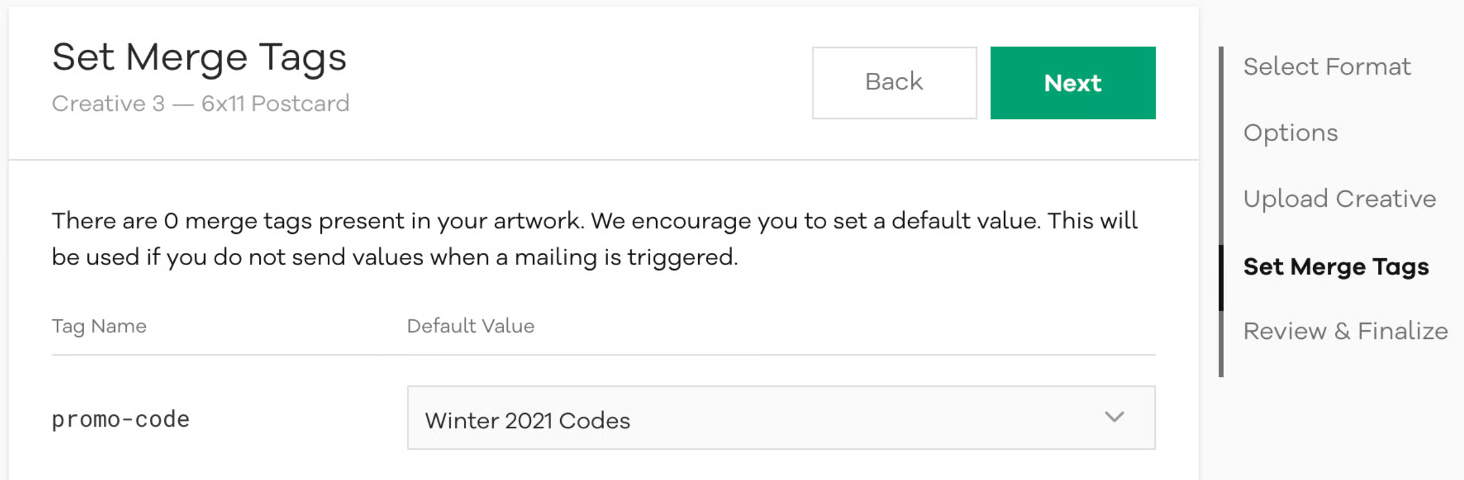Jump to the Select Format step

(x=1326, y=67)
